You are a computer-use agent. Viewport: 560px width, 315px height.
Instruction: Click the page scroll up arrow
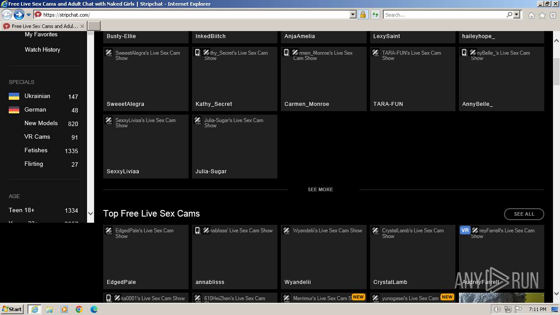click(556, 41)
